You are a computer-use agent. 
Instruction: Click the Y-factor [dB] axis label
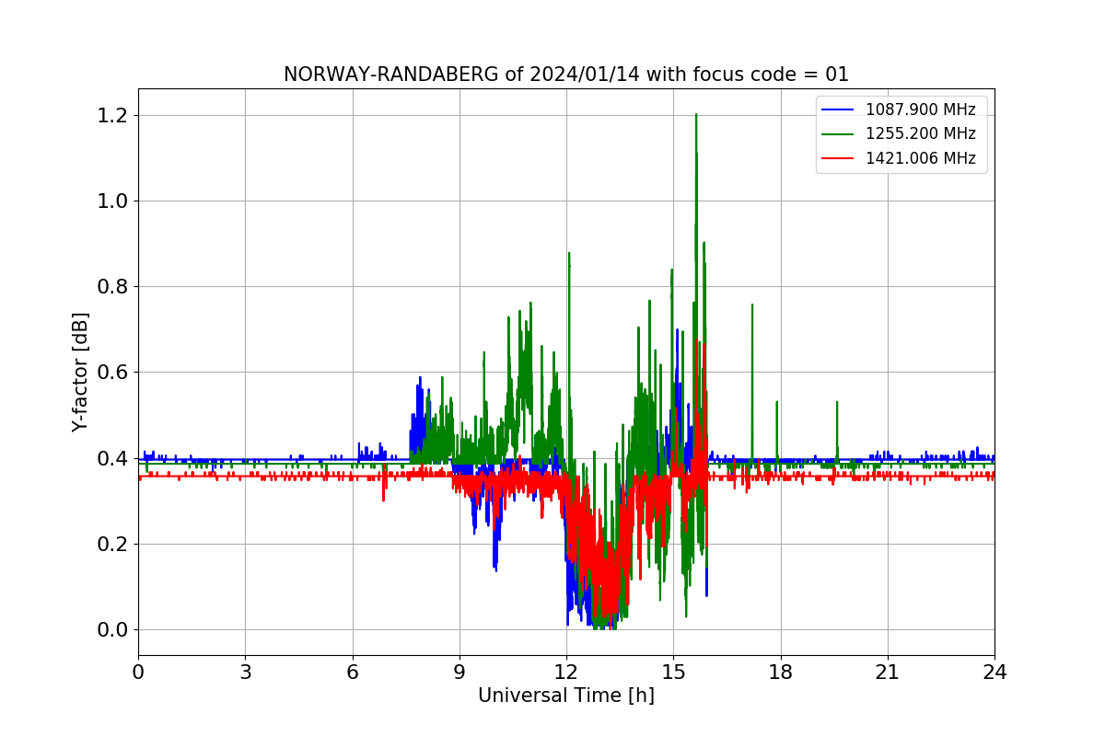[80, 372]
